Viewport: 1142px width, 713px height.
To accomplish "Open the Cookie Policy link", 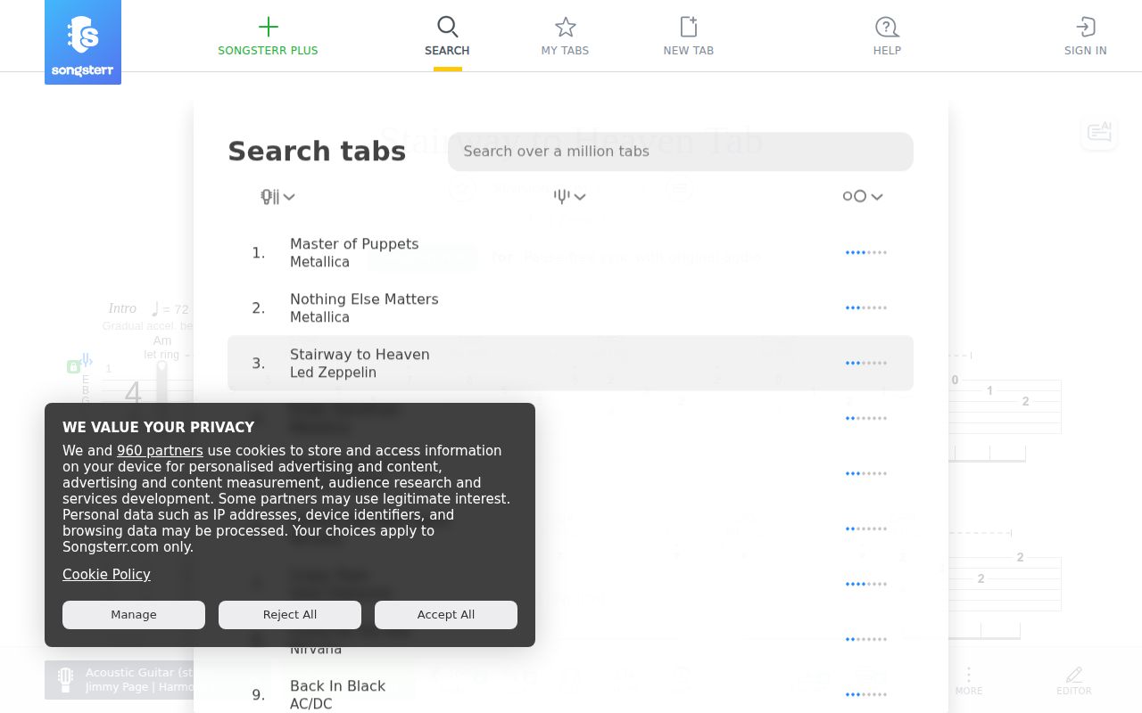I will click(x=106, y=575).
